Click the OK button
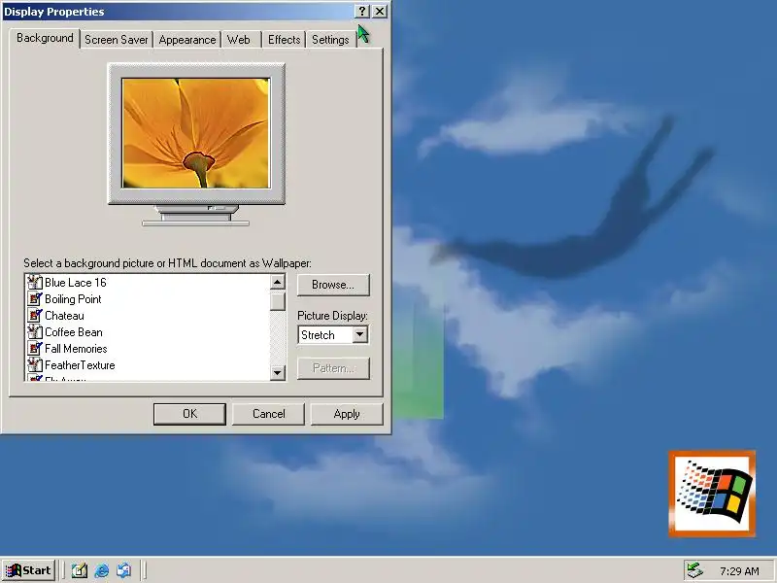This screenshot has width=777, height=583. (189, 414)
